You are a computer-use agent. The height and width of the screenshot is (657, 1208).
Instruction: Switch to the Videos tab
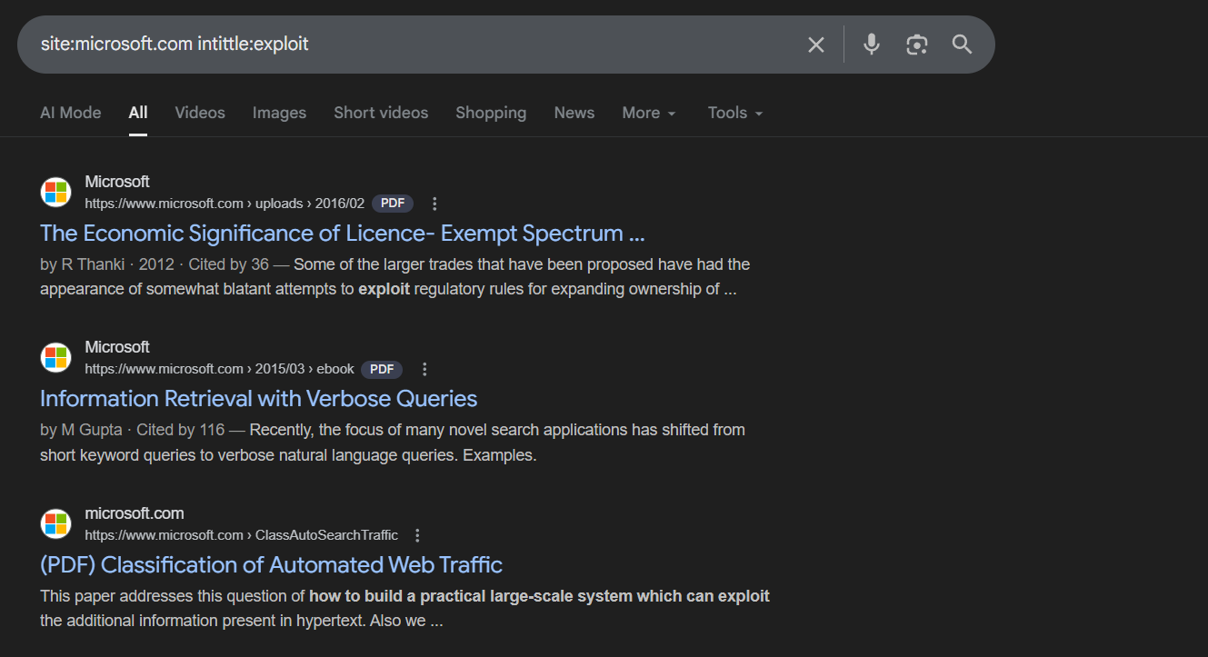(x=200, y=113)
